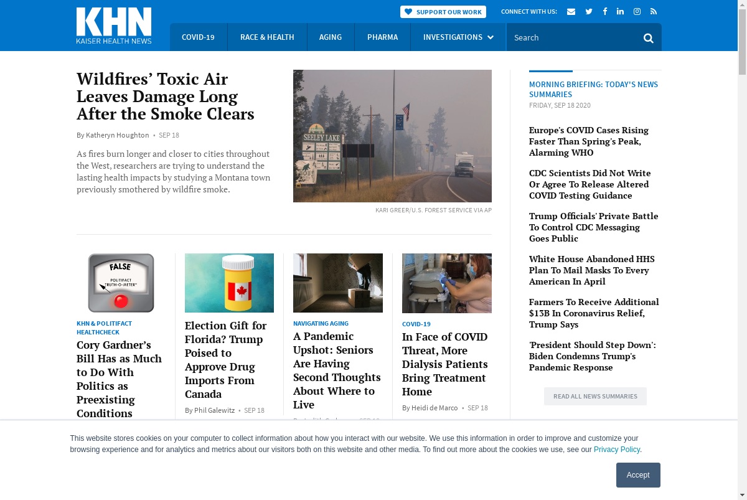Visit KHN's Twitter page icon
Screen dimensions: 747x500
589,12
